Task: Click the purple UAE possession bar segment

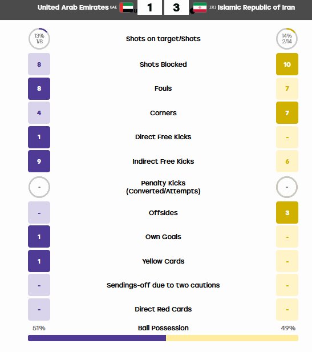Action: (x=97, y=338)
